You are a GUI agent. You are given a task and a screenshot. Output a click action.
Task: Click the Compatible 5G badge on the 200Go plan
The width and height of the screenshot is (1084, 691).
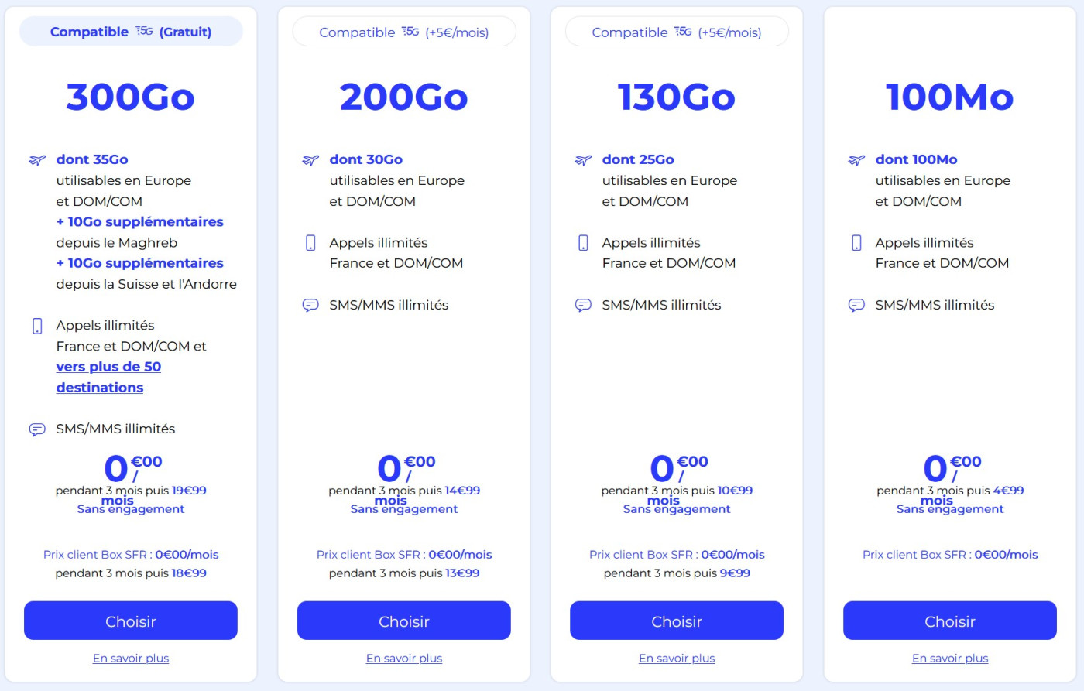[403, 32]
